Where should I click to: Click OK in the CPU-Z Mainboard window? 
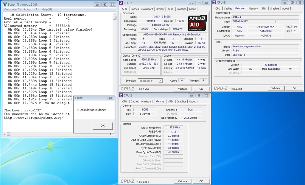click(294, 88)
